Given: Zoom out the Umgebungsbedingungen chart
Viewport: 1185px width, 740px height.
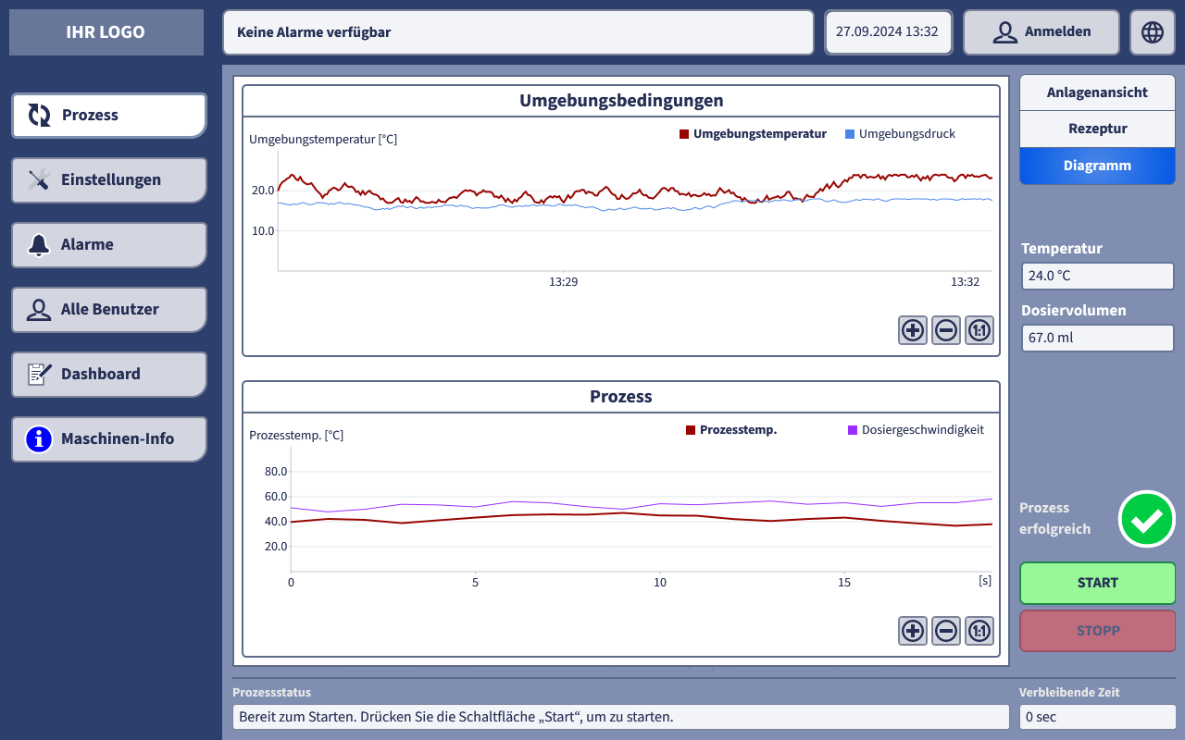Looking at the screenshot, I should pos(946,330).
